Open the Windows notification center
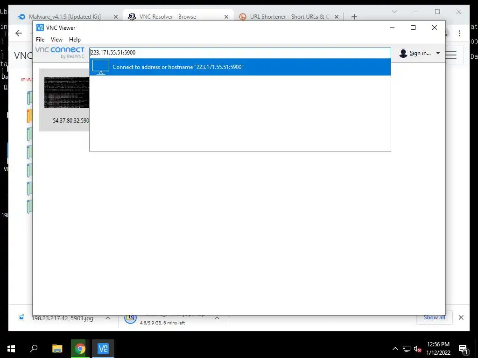The image size is (478, 358). tap(464, 349)
